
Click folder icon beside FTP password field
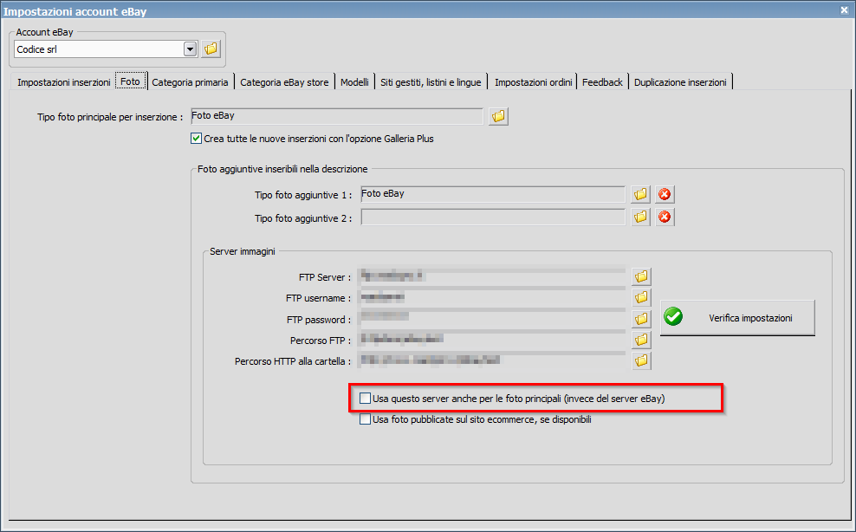(641, 319)
